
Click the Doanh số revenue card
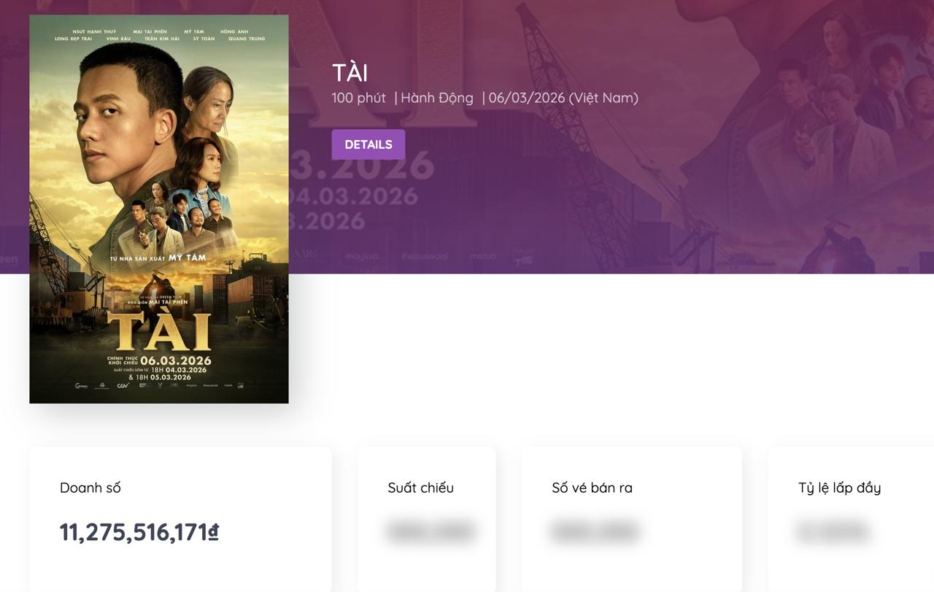coord(180,511)
